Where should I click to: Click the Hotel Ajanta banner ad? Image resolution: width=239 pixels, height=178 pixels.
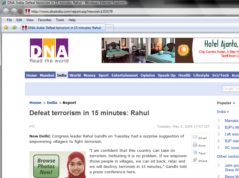click(170, 50)
